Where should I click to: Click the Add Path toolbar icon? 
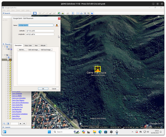coord(47,13)
